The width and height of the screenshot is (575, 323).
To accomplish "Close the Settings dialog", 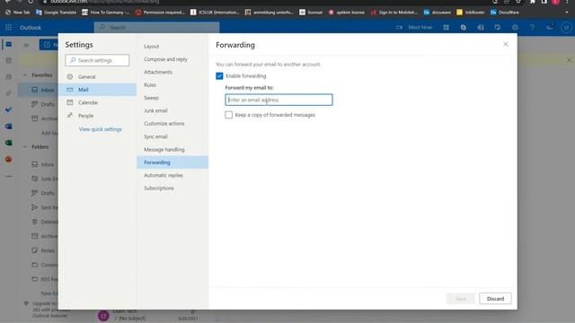I will pyautogui.click(x=506, y=44).
